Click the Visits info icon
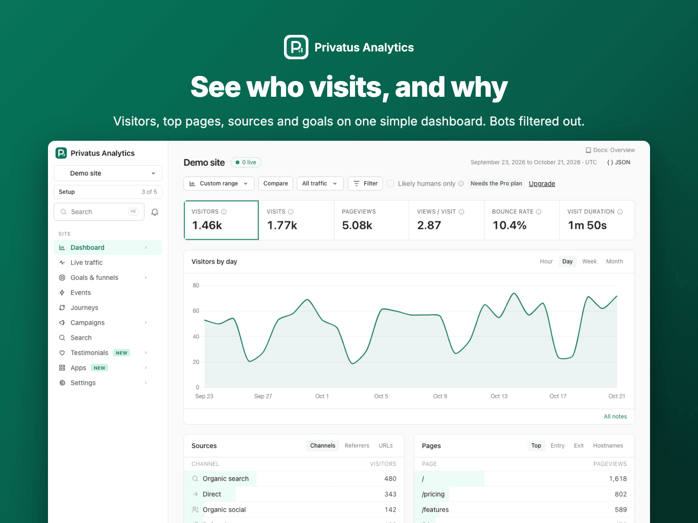The height and width of the screenshot is (523, 698). click(x=291, y=212)
